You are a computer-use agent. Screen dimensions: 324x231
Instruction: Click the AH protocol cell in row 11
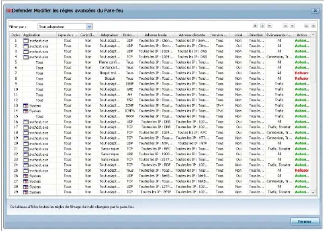pos(130,95)
